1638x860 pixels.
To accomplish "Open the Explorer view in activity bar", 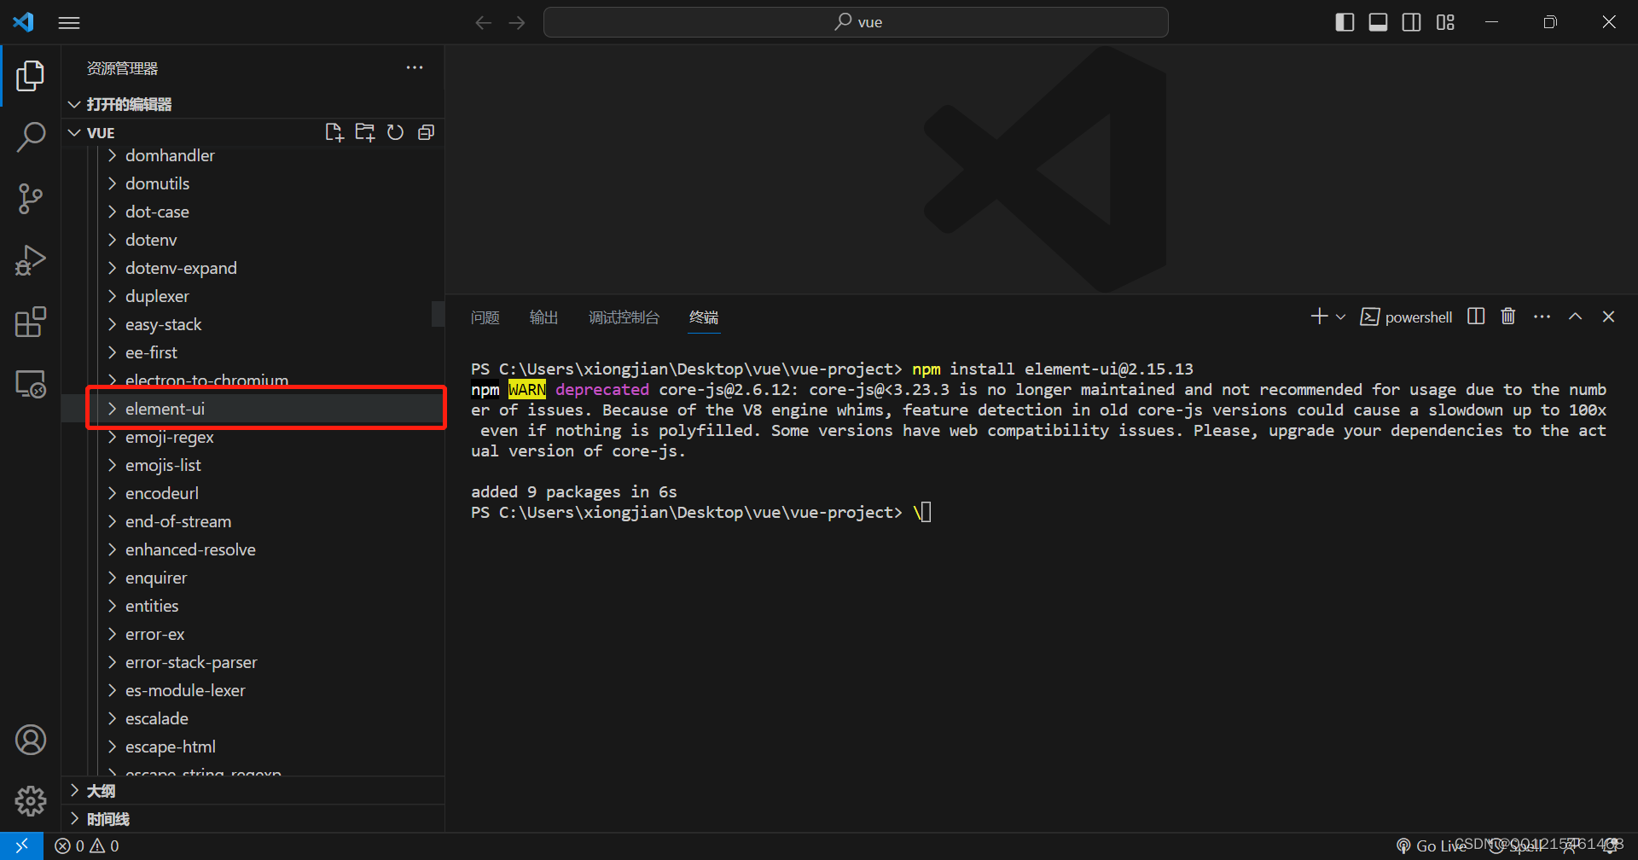I will [x=30, y=76].
